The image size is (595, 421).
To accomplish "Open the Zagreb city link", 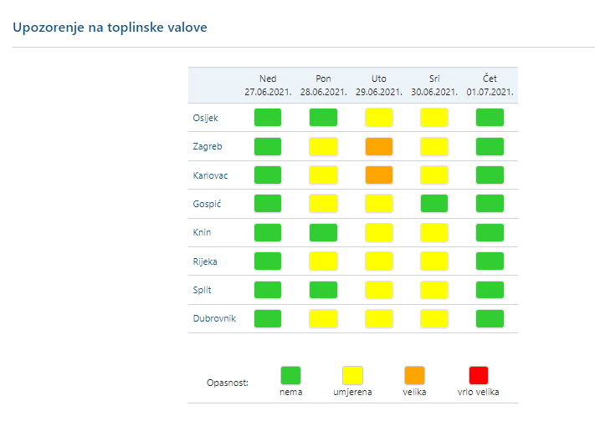I will (x=208, y=146).
